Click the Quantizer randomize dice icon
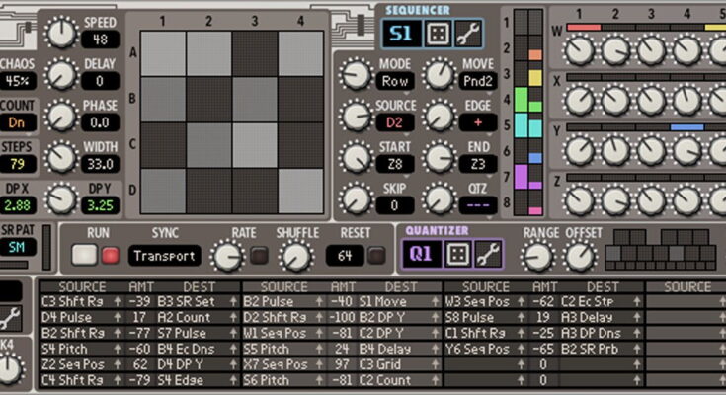726x395 pixels. [457, 254]
